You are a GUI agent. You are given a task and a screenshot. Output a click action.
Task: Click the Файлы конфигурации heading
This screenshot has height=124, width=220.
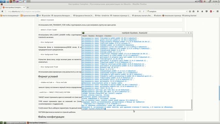[51, 117]
